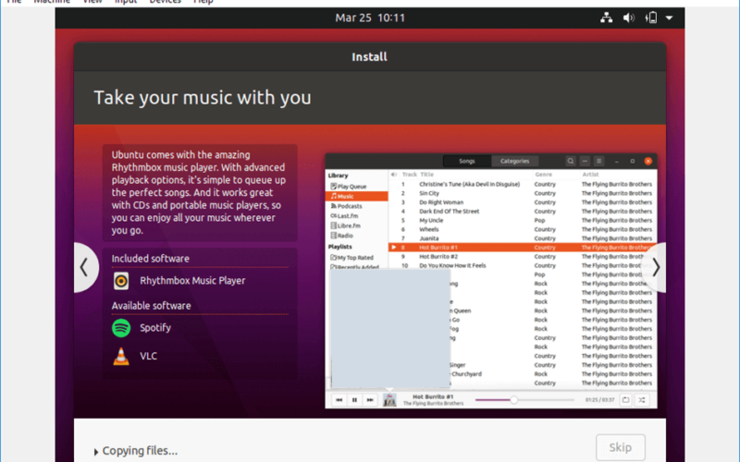This screenshot has height=462, width=740.
Task: Open the clock showing Mar 25 10:11
Action: 370,18
